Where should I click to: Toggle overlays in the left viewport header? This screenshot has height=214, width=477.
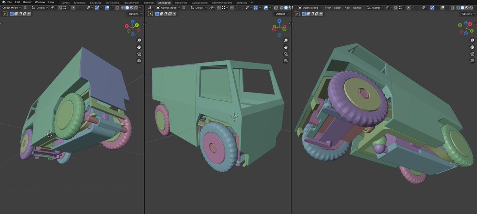[108, 8]
